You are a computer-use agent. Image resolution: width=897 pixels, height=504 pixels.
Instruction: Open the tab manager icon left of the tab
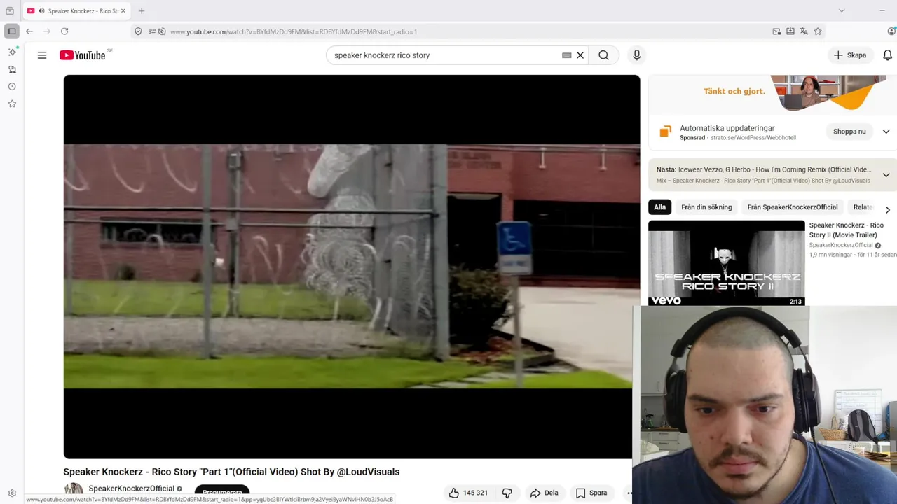pos(10,10)
